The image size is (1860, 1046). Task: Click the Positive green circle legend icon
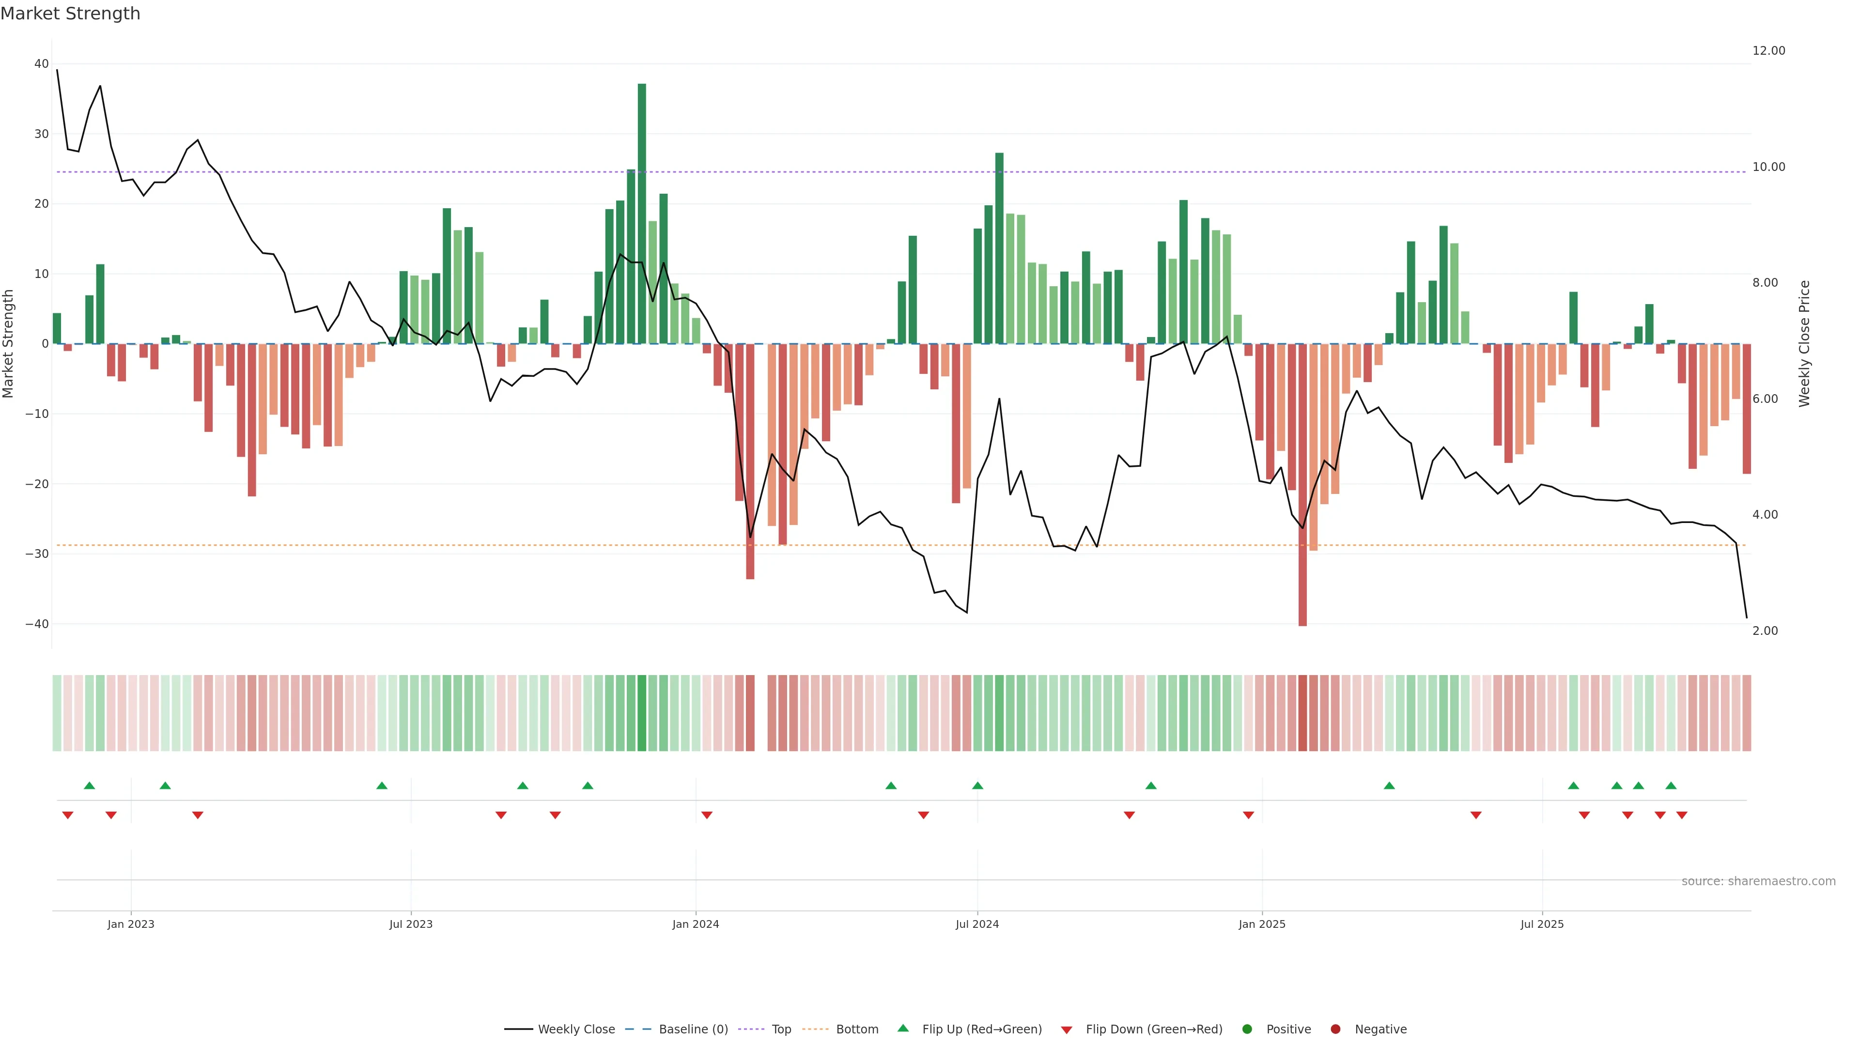click(x=1247, y=1029)
